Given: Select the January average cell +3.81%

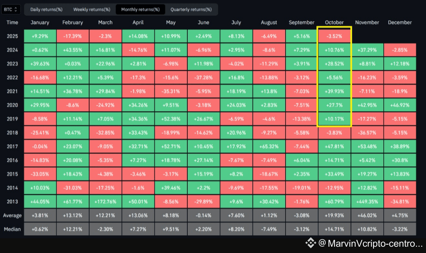Looking at the screenshot, I should (40, 216).
